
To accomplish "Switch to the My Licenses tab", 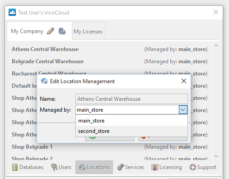I will click(89, 31).
